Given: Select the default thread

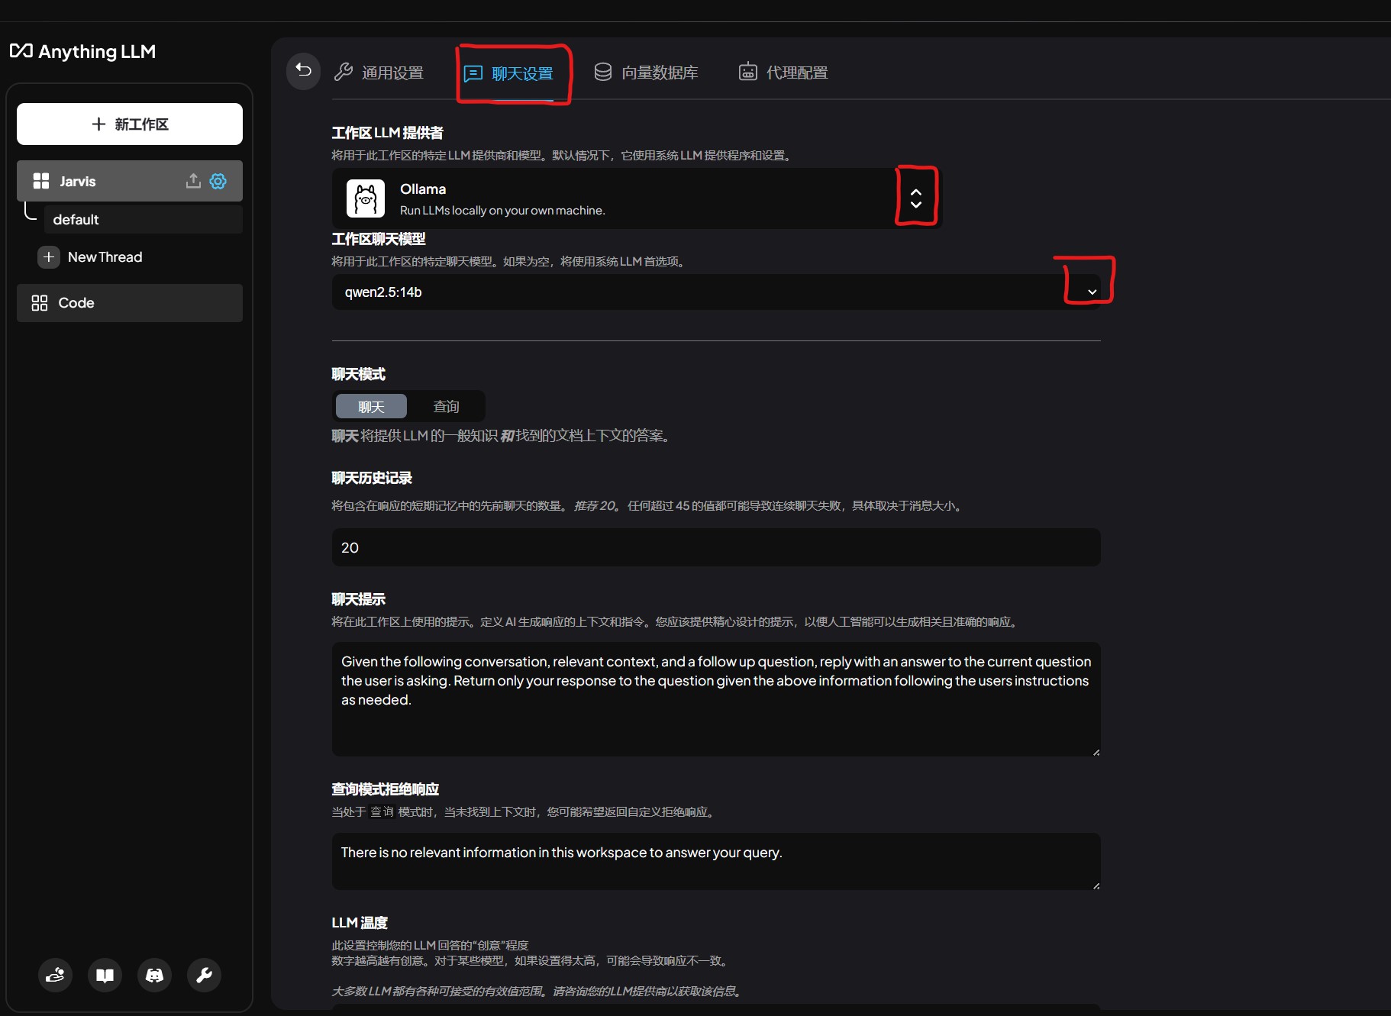Looking at the screenshot, I should (143, 220).
